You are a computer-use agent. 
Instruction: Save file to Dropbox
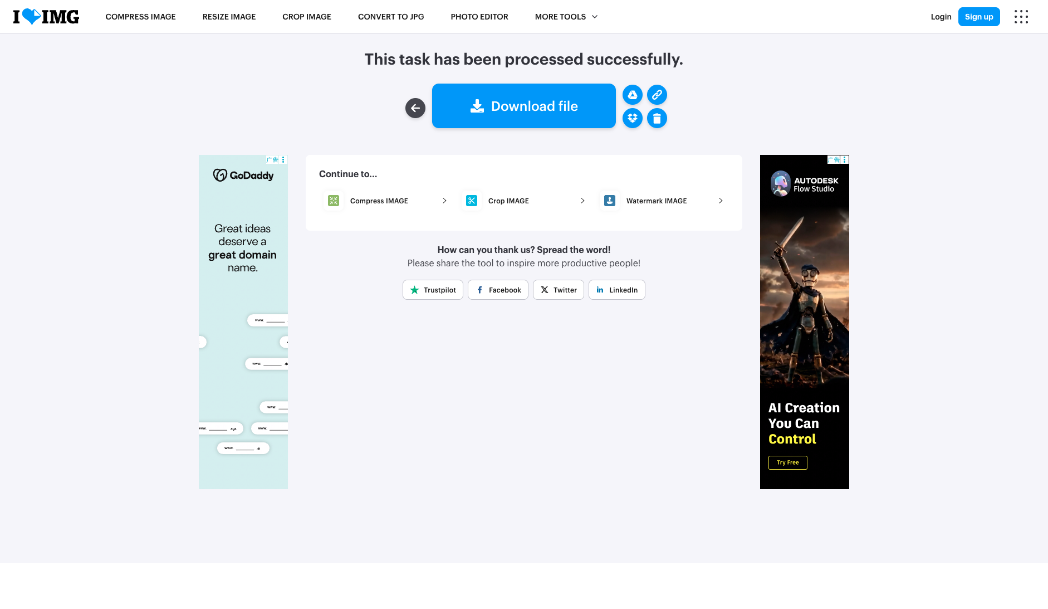(x=633, y=118)
